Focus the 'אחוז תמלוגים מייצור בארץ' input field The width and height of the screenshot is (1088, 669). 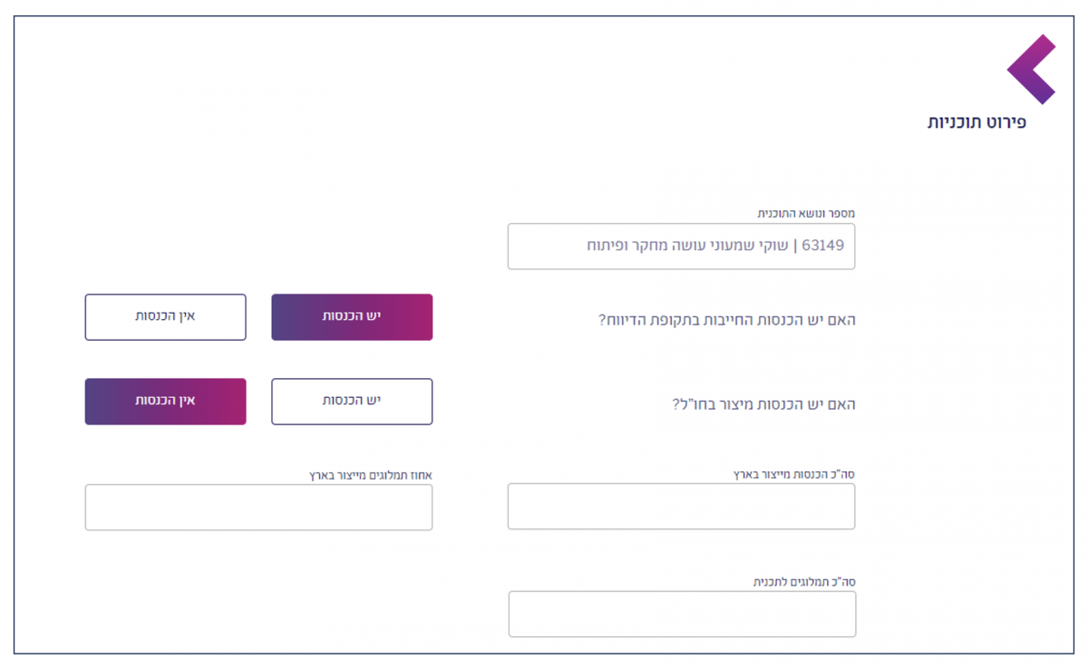click(258, 507)
